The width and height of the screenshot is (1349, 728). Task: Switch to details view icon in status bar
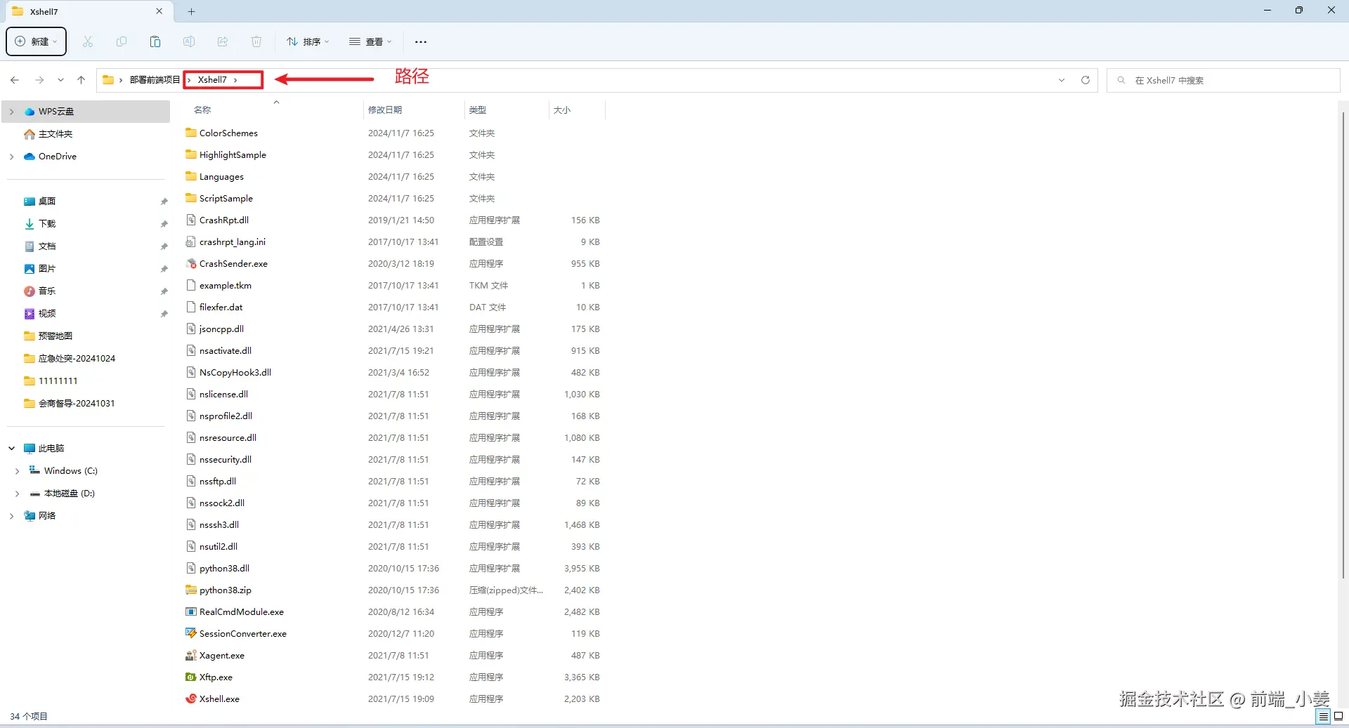(x=1324, y=717)
